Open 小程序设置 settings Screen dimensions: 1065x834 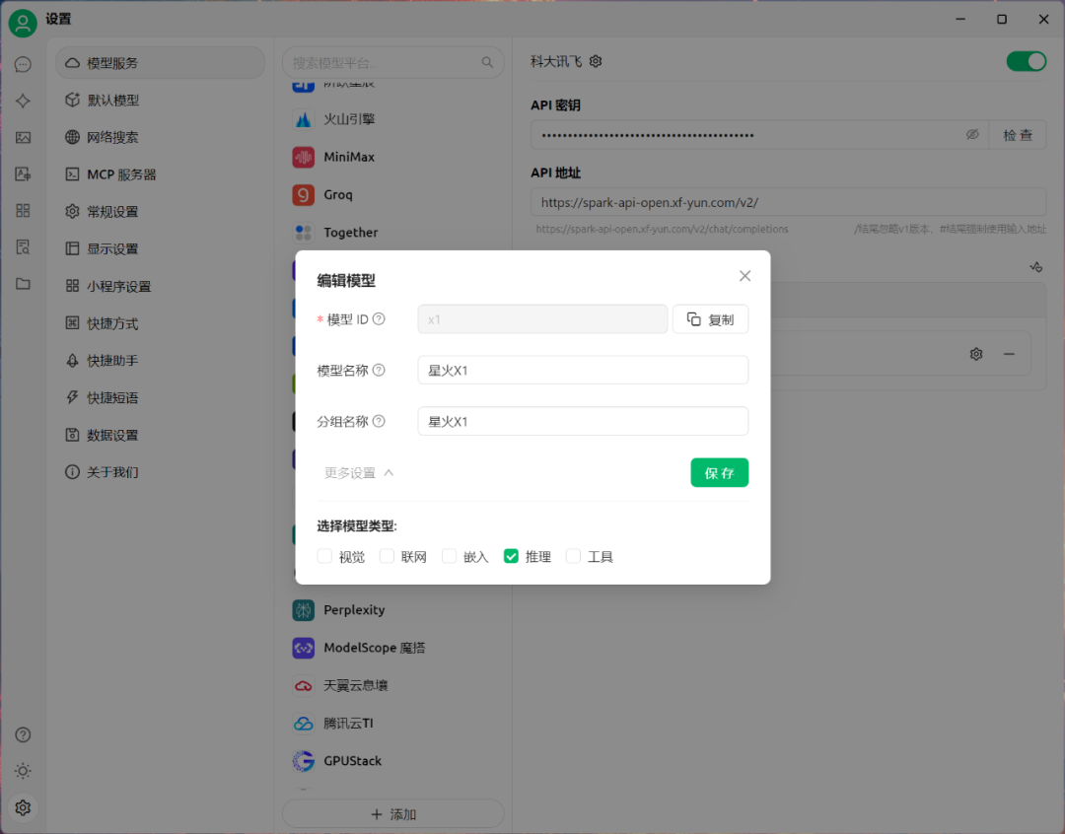[x=161, y=286]
